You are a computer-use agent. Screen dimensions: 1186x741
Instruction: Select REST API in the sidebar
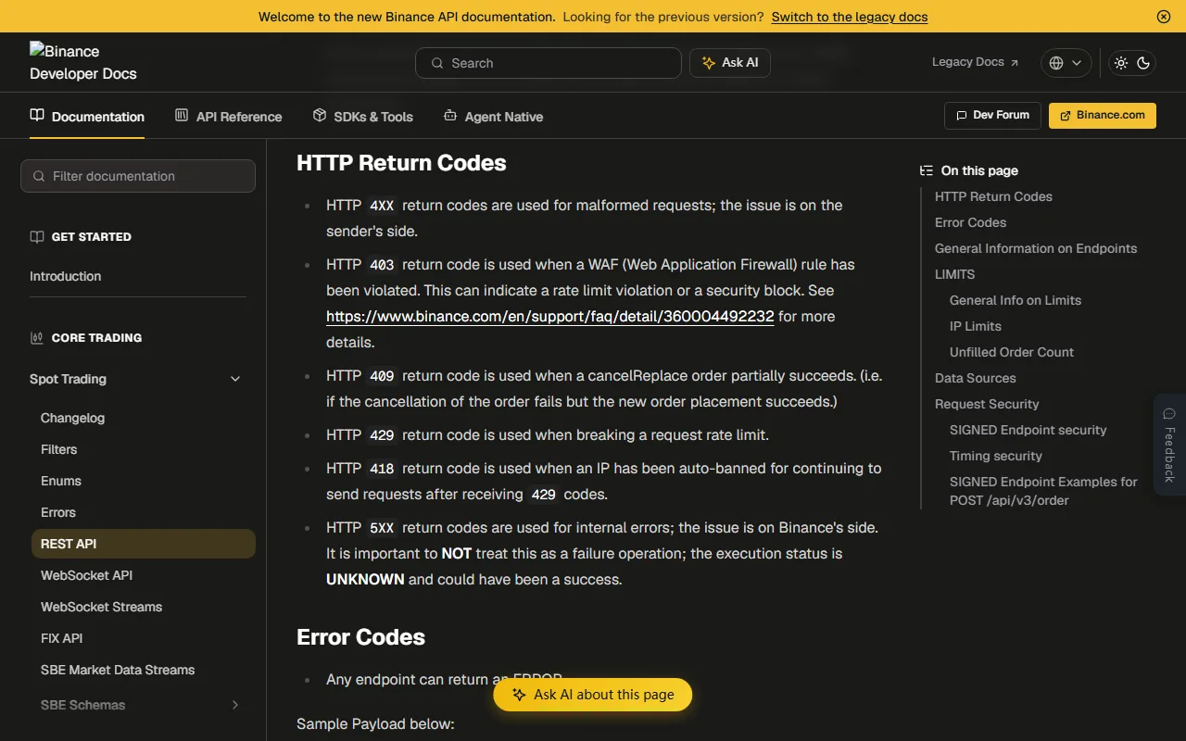[144, 544]
